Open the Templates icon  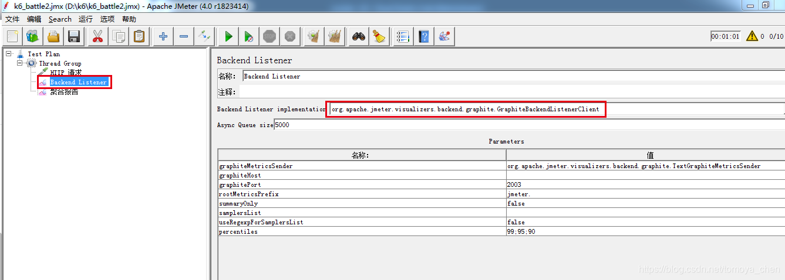(x=33, y=36)
